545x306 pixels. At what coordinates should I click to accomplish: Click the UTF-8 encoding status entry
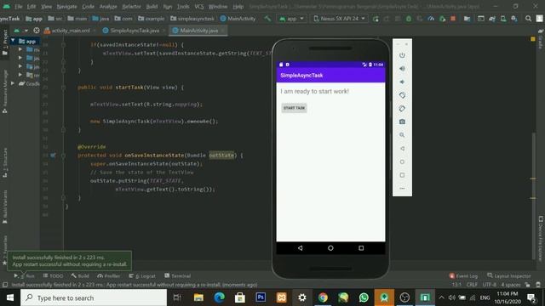pos(489,285)
